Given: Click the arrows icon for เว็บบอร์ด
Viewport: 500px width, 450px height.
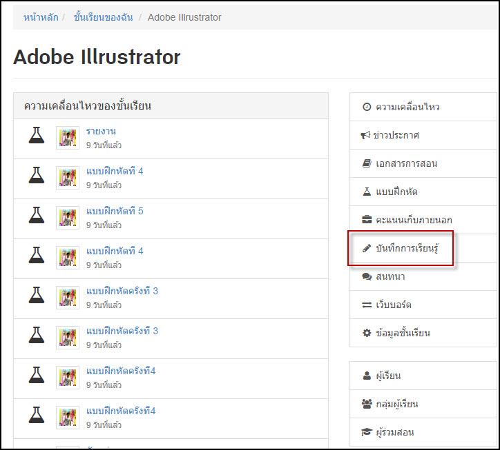Looking at the screenshot, I should pos(367,305).
